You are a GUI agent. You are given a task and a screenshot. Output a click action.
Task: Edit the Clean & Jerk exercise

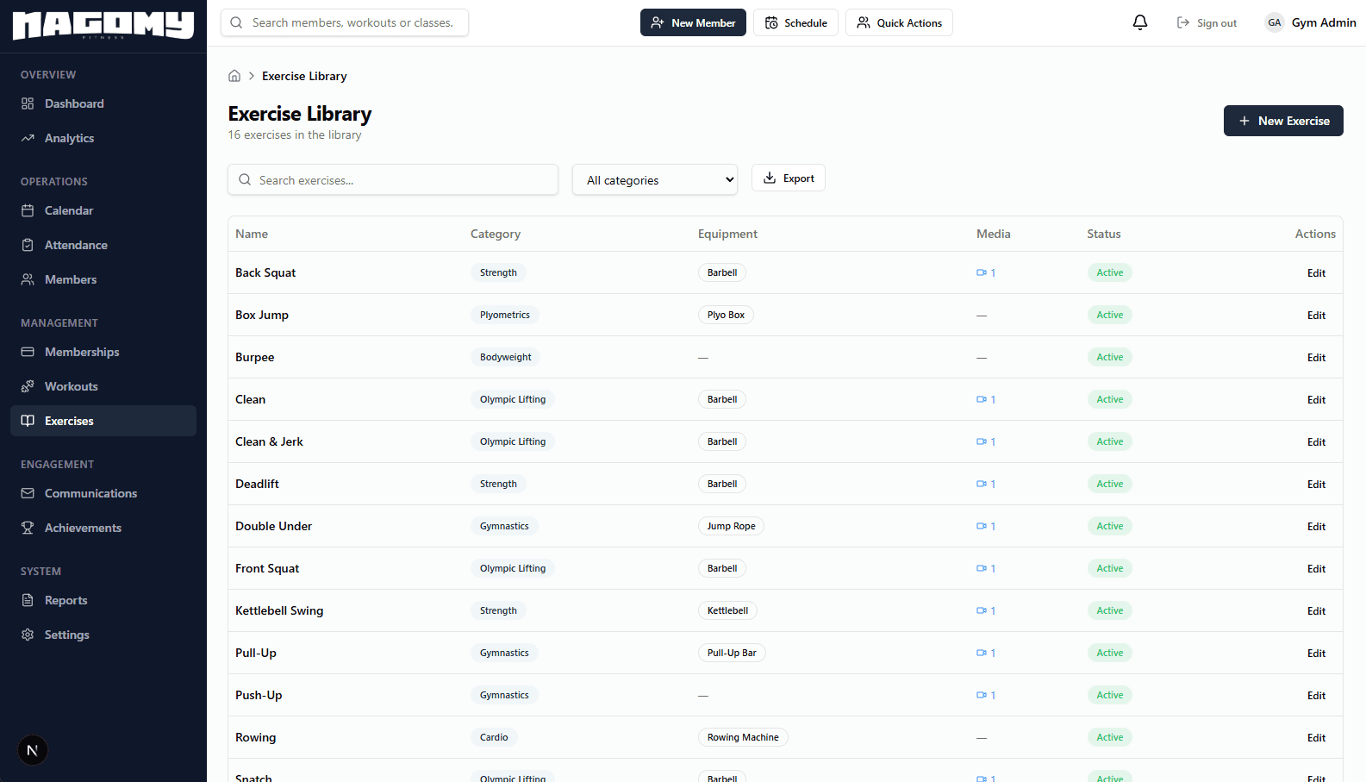point(1316,441)
